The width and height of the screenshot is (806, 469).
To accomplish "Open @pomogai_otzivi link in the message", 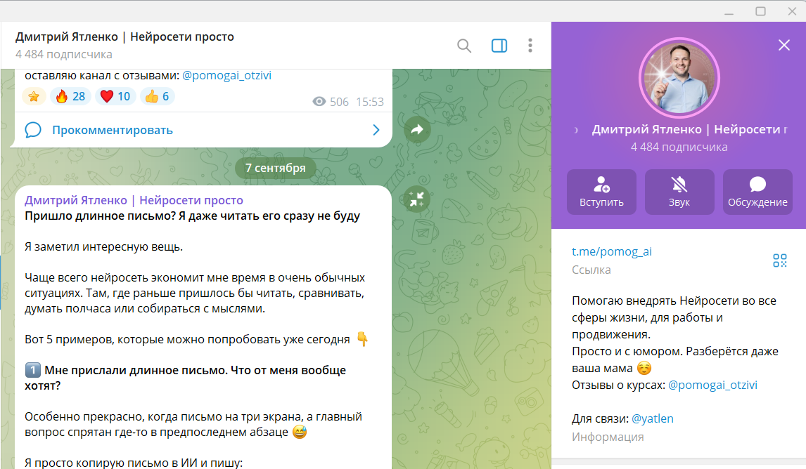I will coord(226,75).
